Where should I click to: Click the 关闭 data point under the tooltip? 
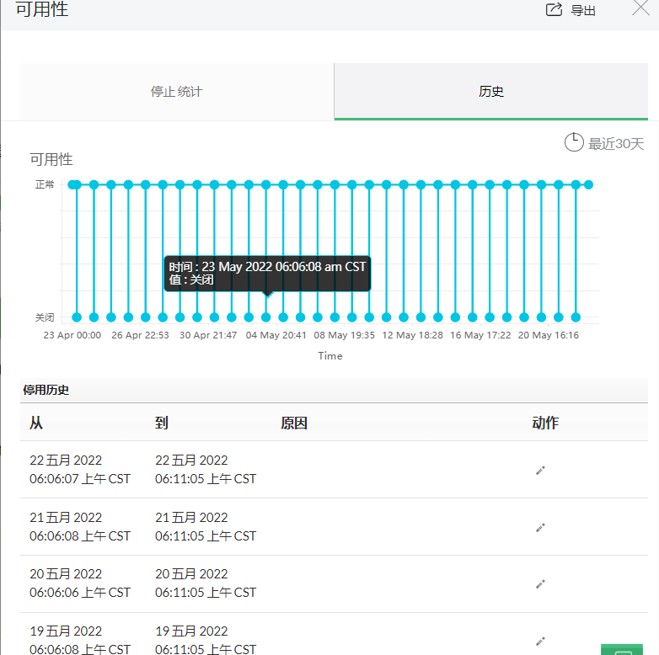266,317
